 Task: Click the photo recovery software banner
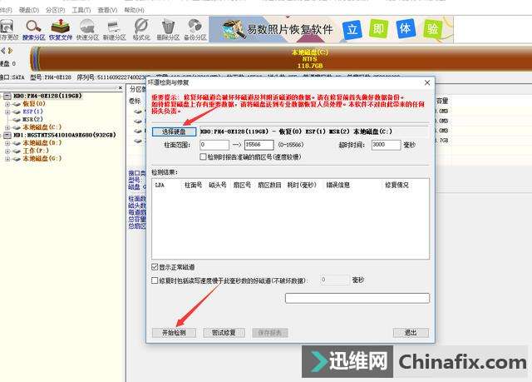tap(331, 29)
